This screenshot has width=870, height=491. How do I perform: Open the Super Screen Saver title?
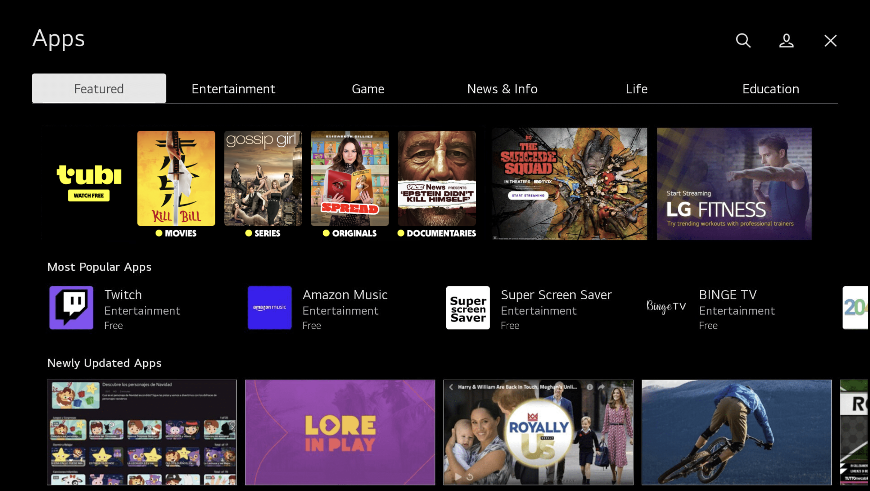(556, 295)
